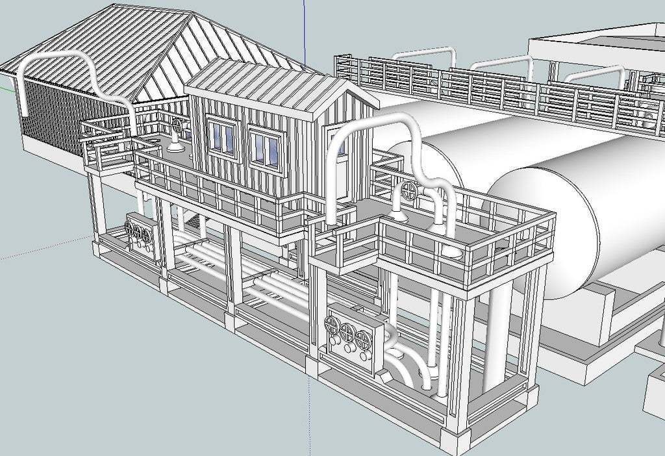This screenshot has width=665, height=456.
Task: Select the valve wheel on the right platform
Action: pos(409,191)
